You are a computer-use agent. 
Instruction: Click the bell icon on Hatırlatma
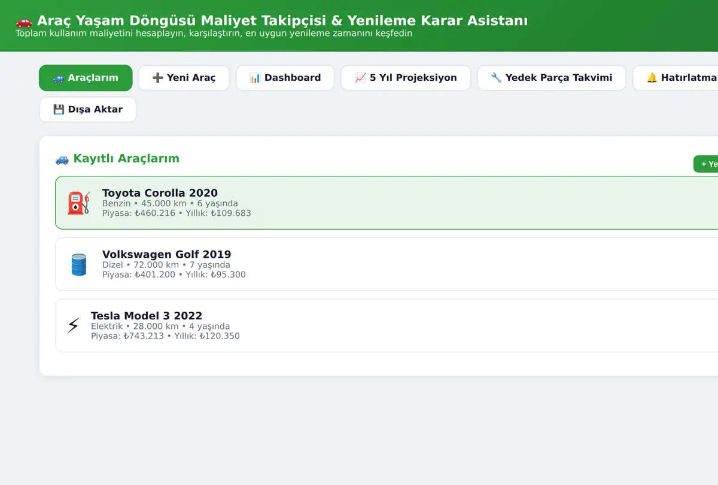pos(652,78)
